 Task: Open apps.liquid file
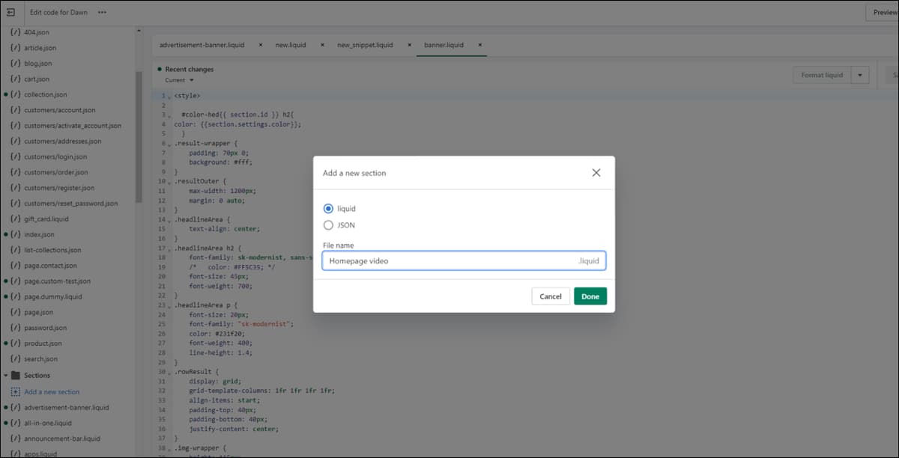(40, 454)
